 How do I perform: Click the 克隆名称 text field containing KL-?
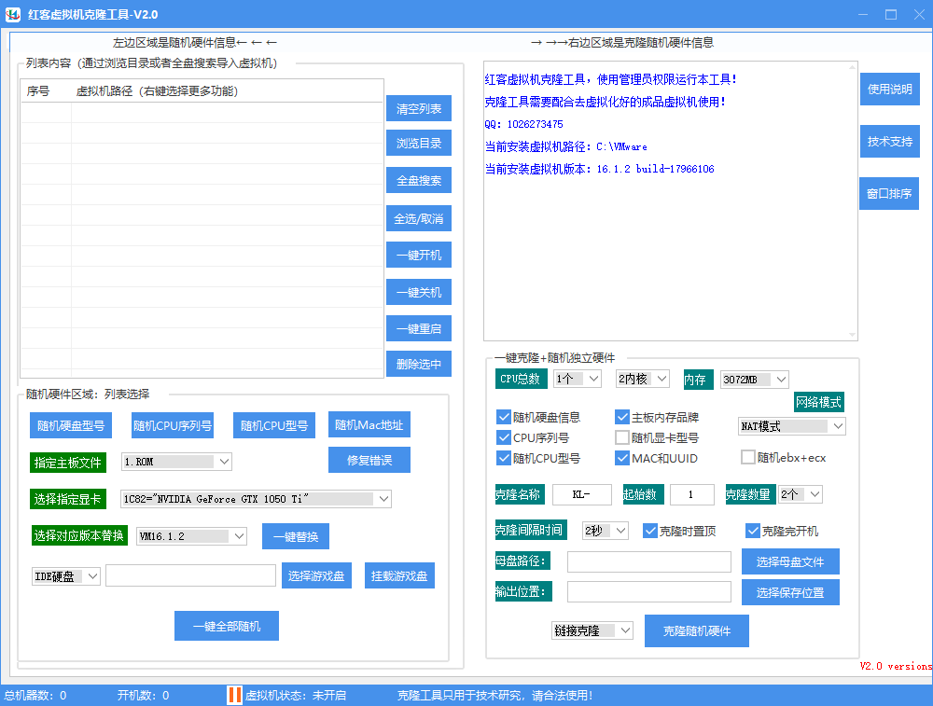click(582, 494)
